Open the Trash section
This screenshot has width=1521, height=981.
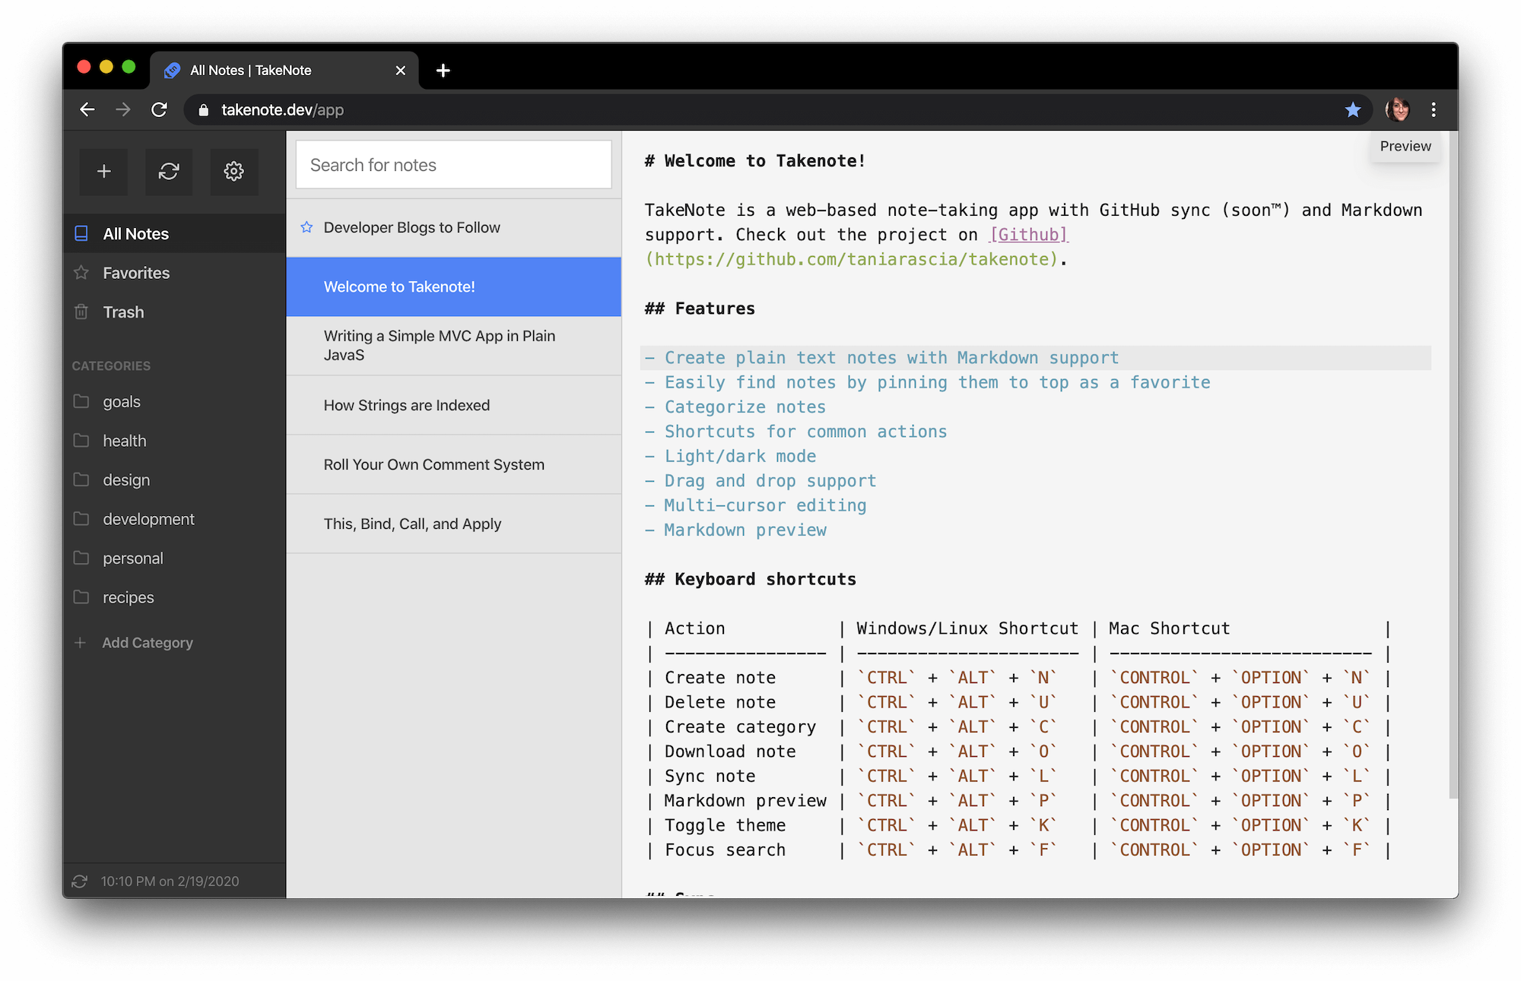123,312
